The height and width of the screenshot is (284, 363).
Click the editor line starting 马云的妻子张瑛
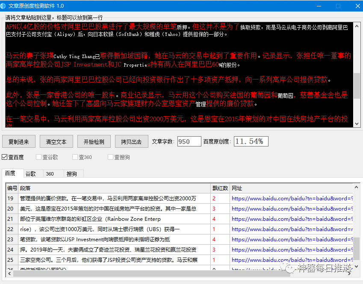click(x=178, y=56)
